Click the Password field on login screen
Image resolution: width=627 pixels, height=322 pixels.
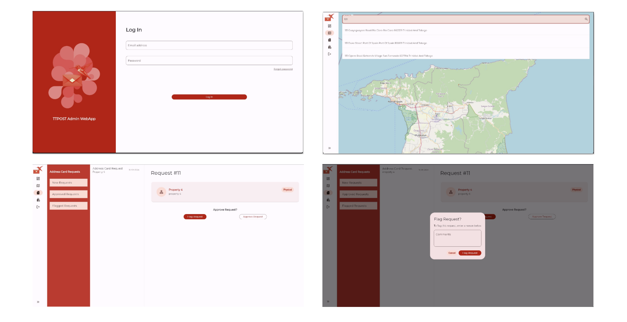pyautogui.click(x=209, y=60)
